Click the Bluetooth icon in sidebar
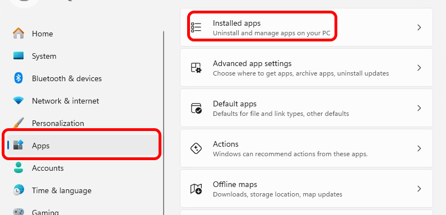Screen dimensions: 446x215 18,78
